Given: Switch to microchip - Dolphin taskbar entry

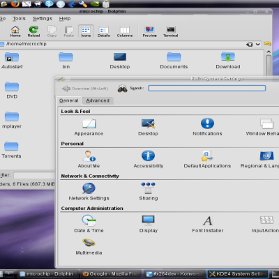Looking at the screenshot, I should click(x=48, y=274).
